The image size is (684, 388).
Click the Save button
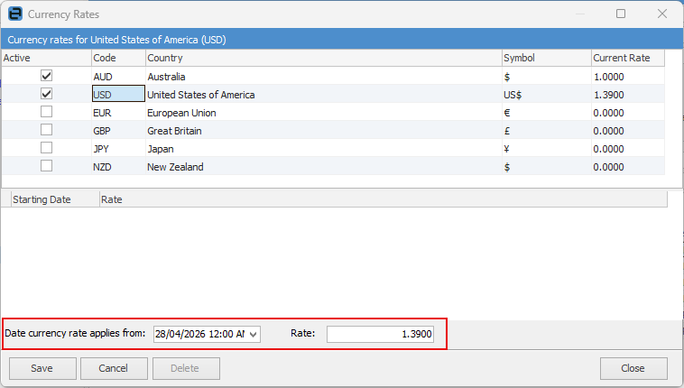[42, 368]
